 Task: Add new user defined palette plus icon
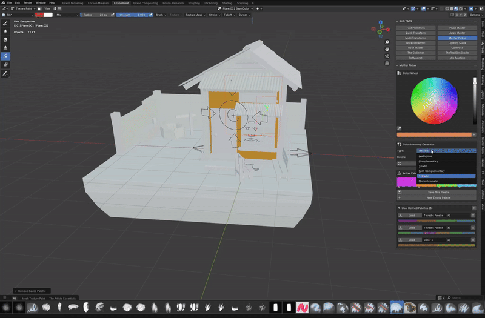474,208
